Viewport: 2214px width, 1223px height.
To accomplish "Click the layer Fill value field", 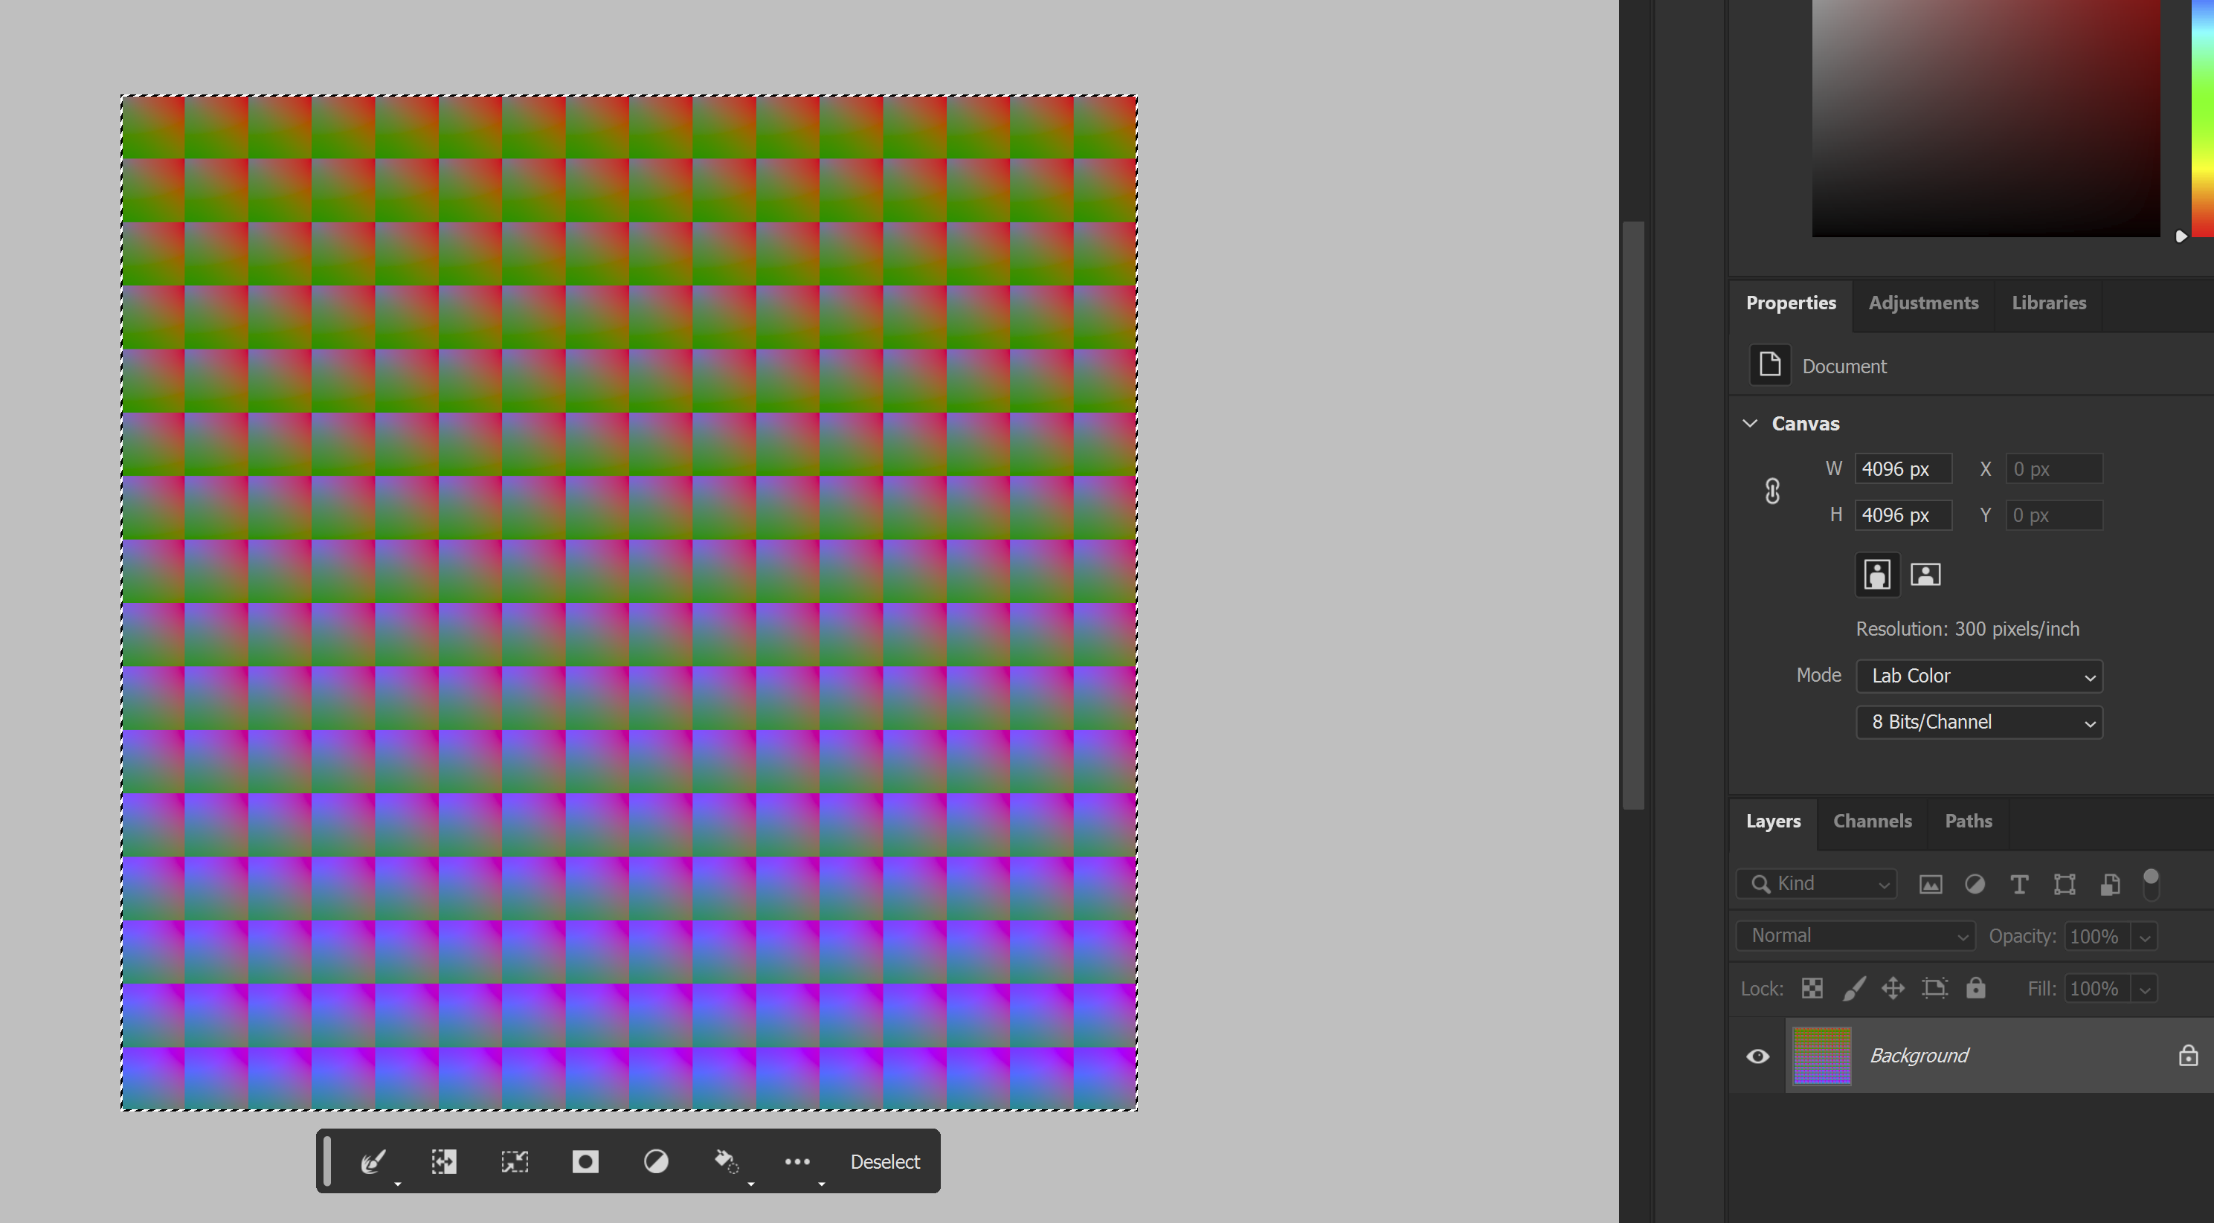I will click(2097, 988).
